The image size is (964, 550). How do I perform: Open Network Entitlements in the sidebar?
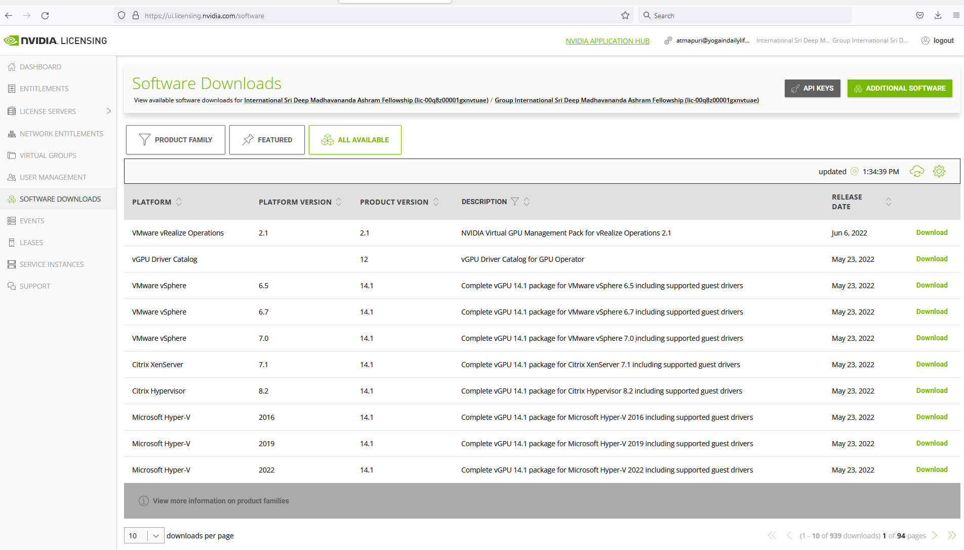(x=61, y=134)
